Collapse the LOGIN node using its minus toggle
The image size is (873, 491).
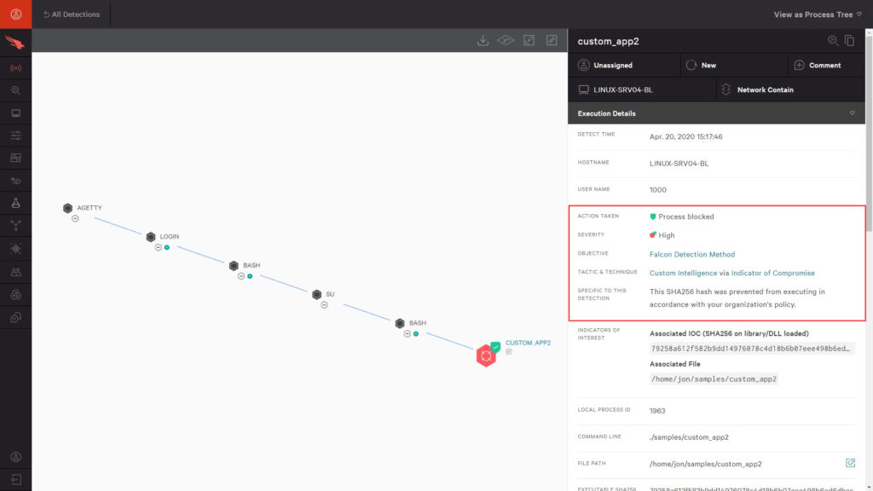click(x=157, y=247)
